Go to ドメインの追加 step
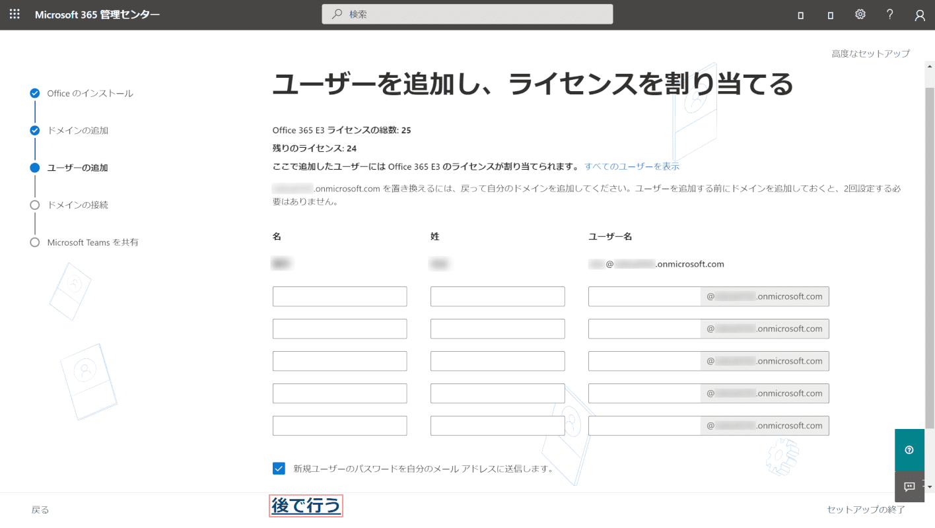Viewport: 935px width, 528px height. pyautogui.click(x=77, y=130)
